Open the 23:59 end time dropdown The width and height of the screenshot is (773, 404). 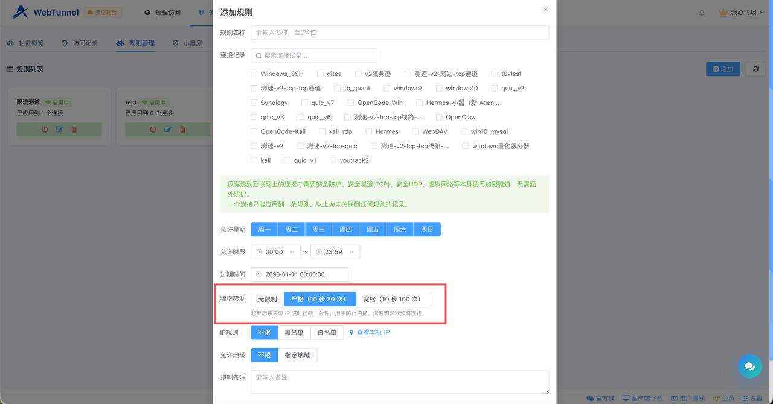[335, 252]
